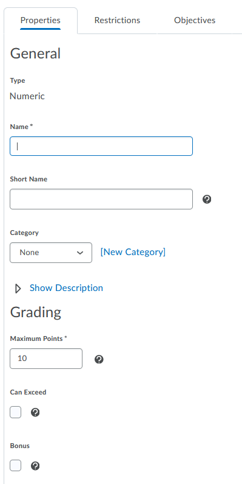Open the help icon beside Short Name
Viewport: 242px width, 484px height.
[207, 200]
